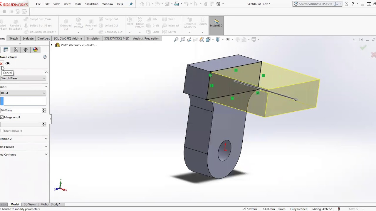Screen dimensions: 376x211
Task: Cancel the Boss-Extrude with red X
Action: tap(1, 64)
